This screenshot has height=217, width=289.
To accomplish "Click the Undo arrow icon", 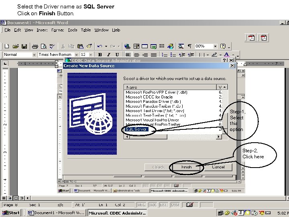I will (100, 46).
